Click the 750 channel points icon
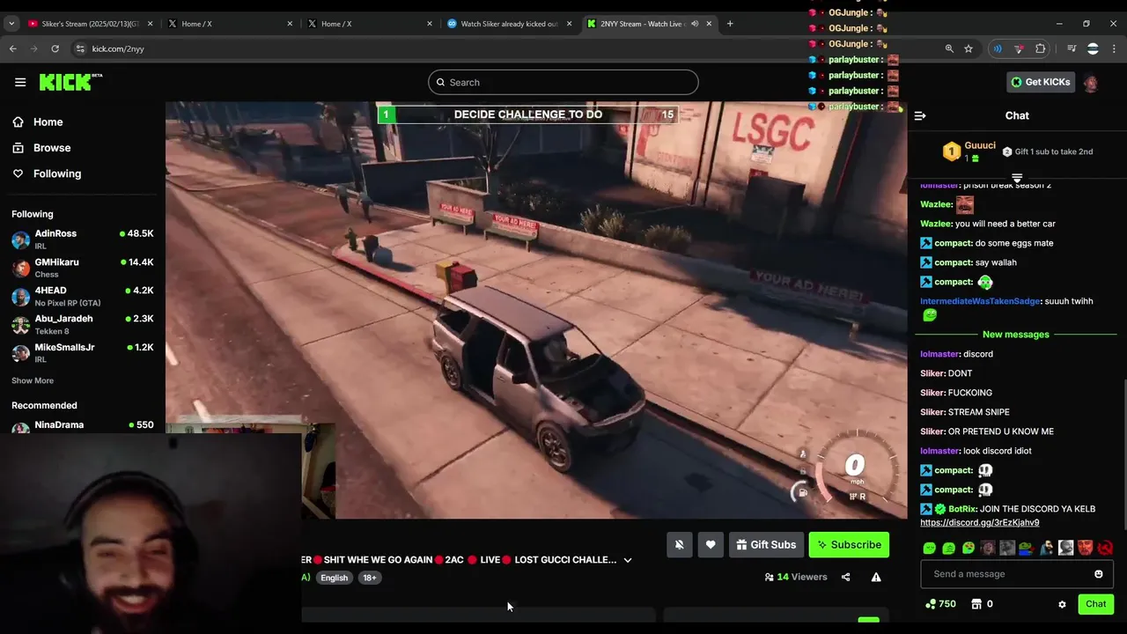The width and height of the screenshot is (1127, 634). coord(931,604)
